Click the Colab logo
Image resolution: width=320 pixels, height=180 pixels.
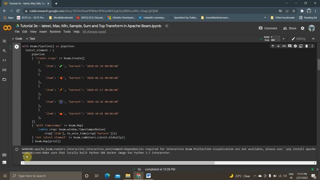7,28
